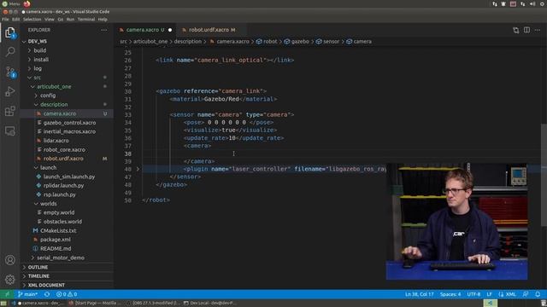Click the volume icon in system tray

(x=532, y=3)
